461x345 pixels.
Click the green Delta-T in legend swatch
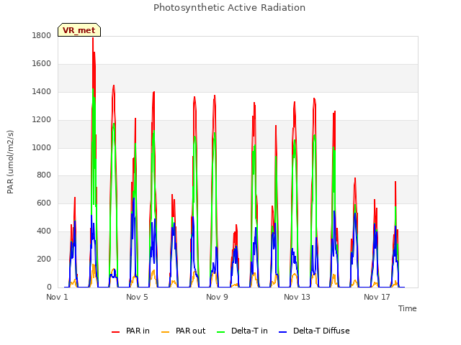point(221,332)
